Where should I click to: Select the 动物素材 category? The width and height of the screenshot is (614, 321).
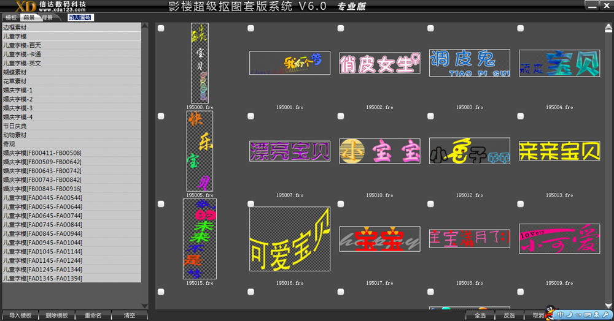72,135
